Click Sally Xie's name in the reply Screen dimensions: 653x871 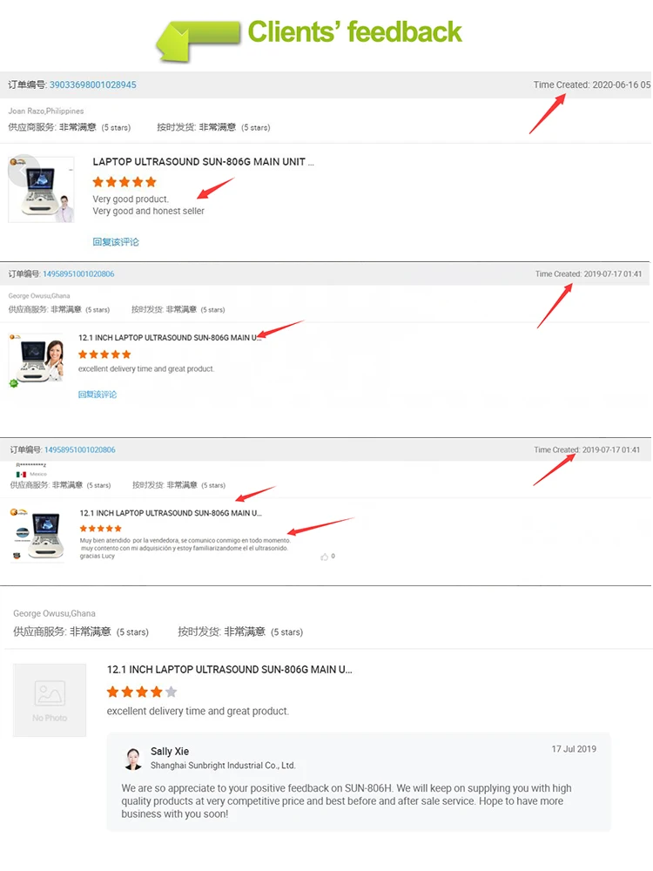point(170,751)
